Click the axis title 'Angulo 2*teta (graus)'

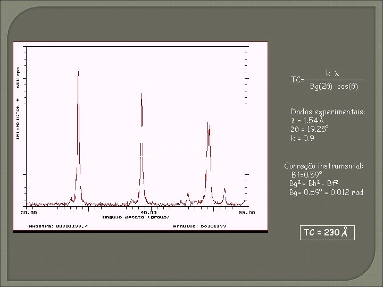(x=136, y=217)
